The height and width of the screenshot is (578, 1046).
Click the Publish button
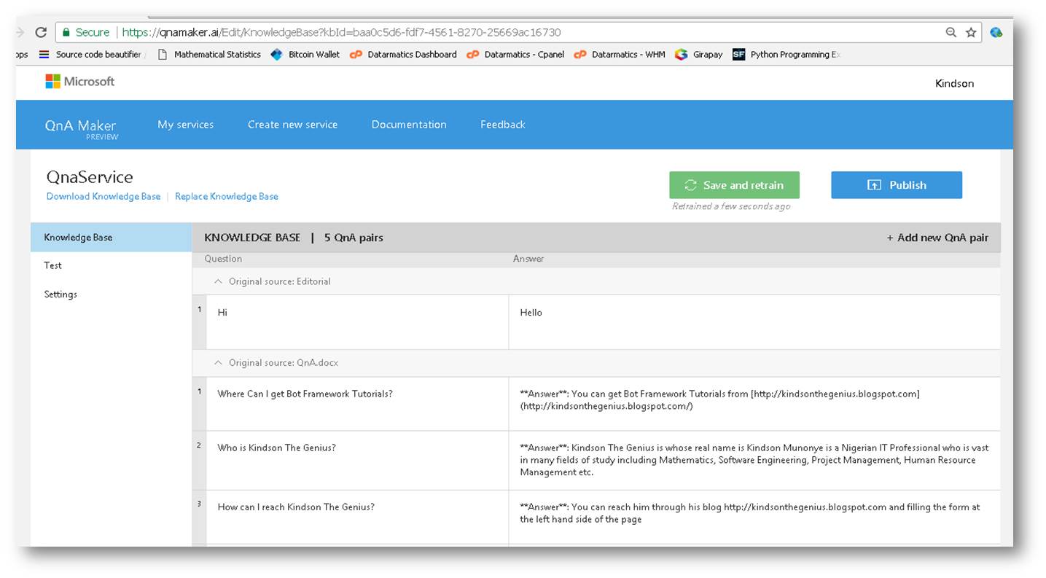pos(897,185)
